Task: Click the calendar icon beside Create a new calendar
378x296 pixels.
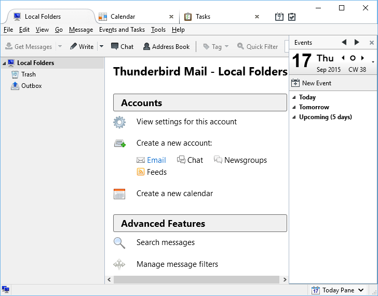Action: click(119, 194)
